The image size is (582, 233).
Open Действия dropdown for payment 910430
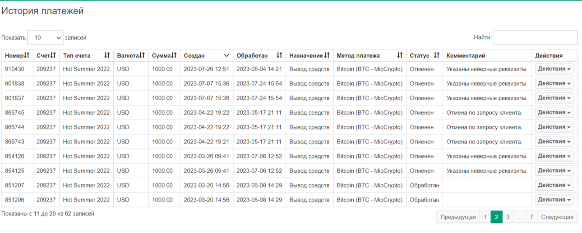(x=554, y=69)
